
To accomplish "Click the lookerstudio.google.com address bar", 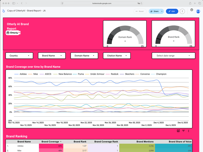I will pyautogui.click(x=101, y=3).
